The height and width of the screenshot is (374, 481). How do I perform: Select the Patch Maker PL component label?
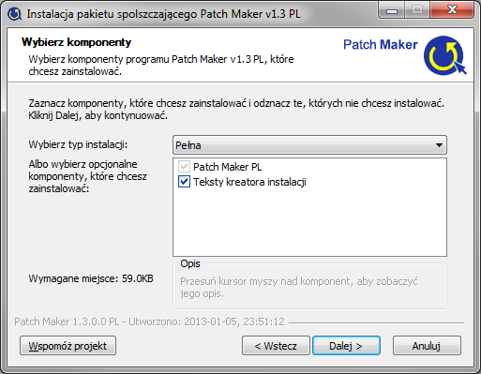[227, 167]
